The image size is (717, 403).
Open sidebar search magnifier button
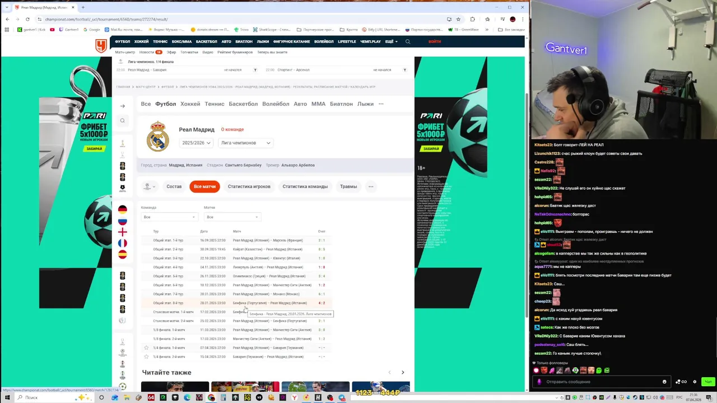point(122,120)
